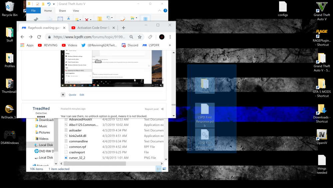Switch to the Home ribbon tab
The image size is (333, 188).
[48, 11]
